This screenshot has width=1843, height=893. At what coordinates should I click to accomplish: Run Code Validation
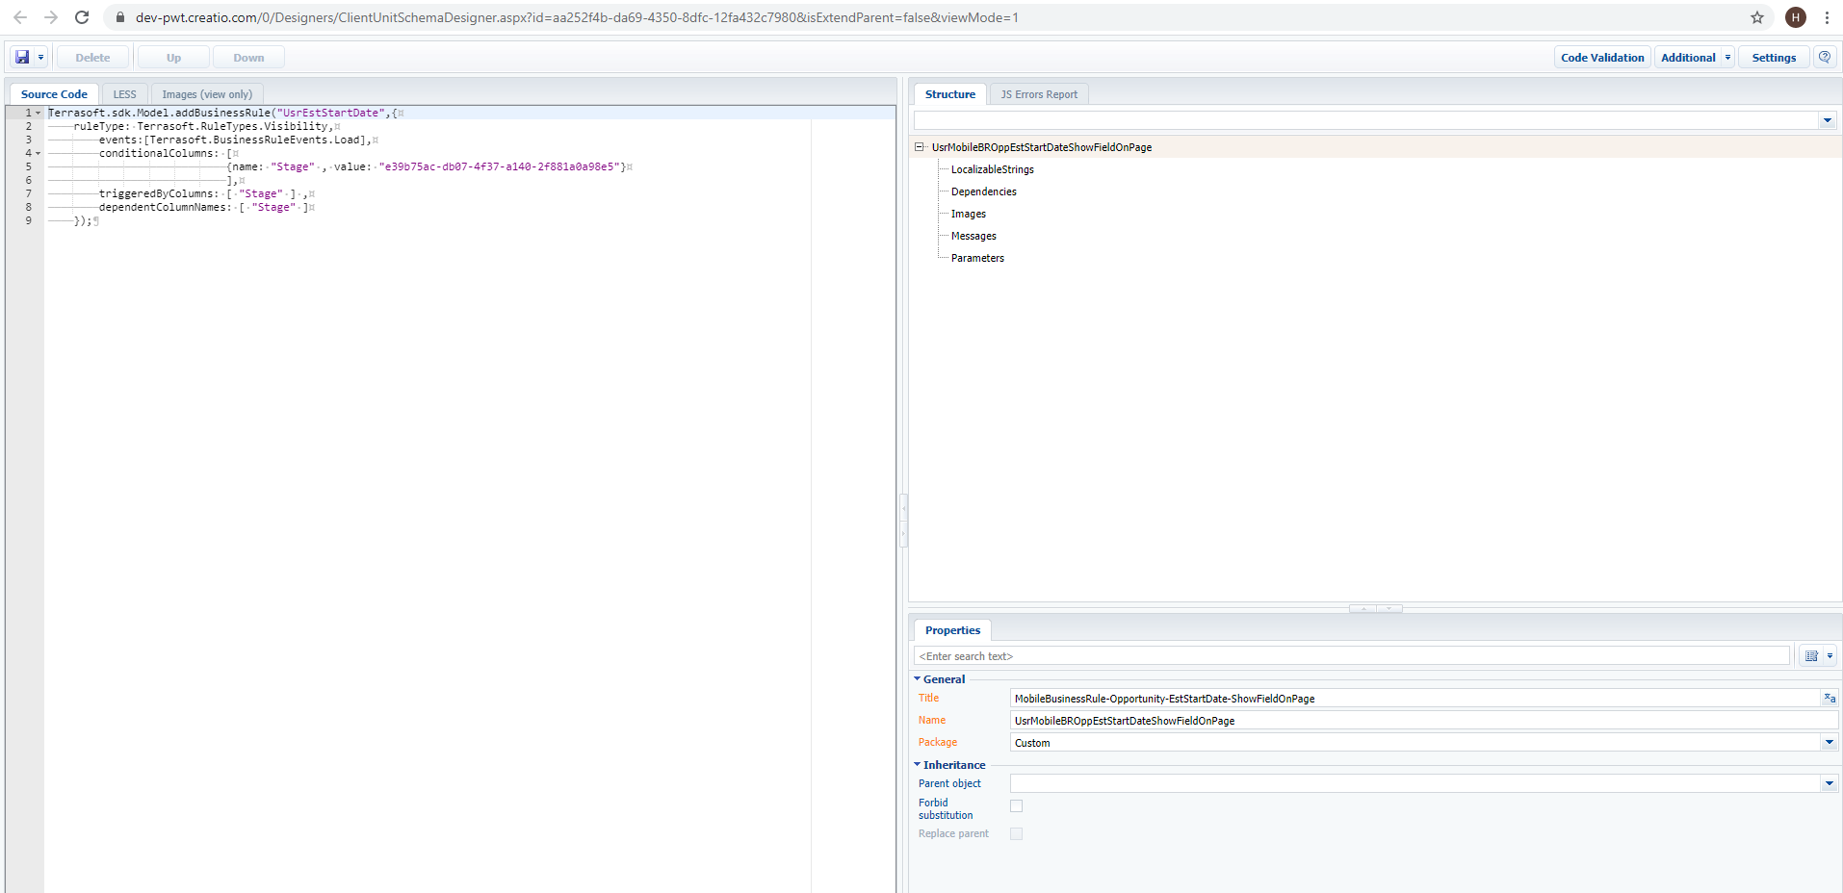1602,58
